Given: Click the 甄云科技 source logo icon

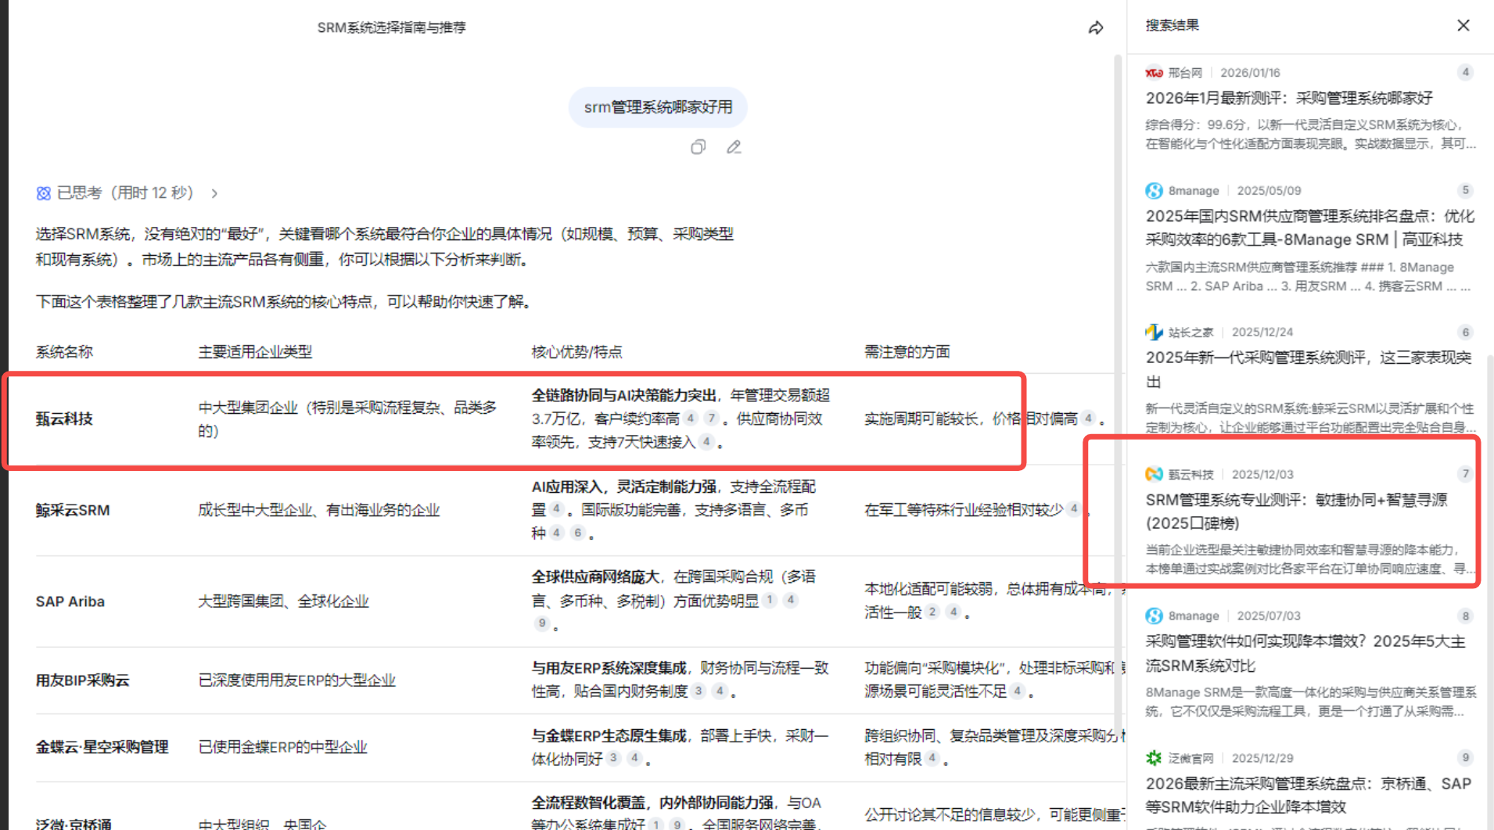Looking at the screenshot, I should pos(1154,474).
